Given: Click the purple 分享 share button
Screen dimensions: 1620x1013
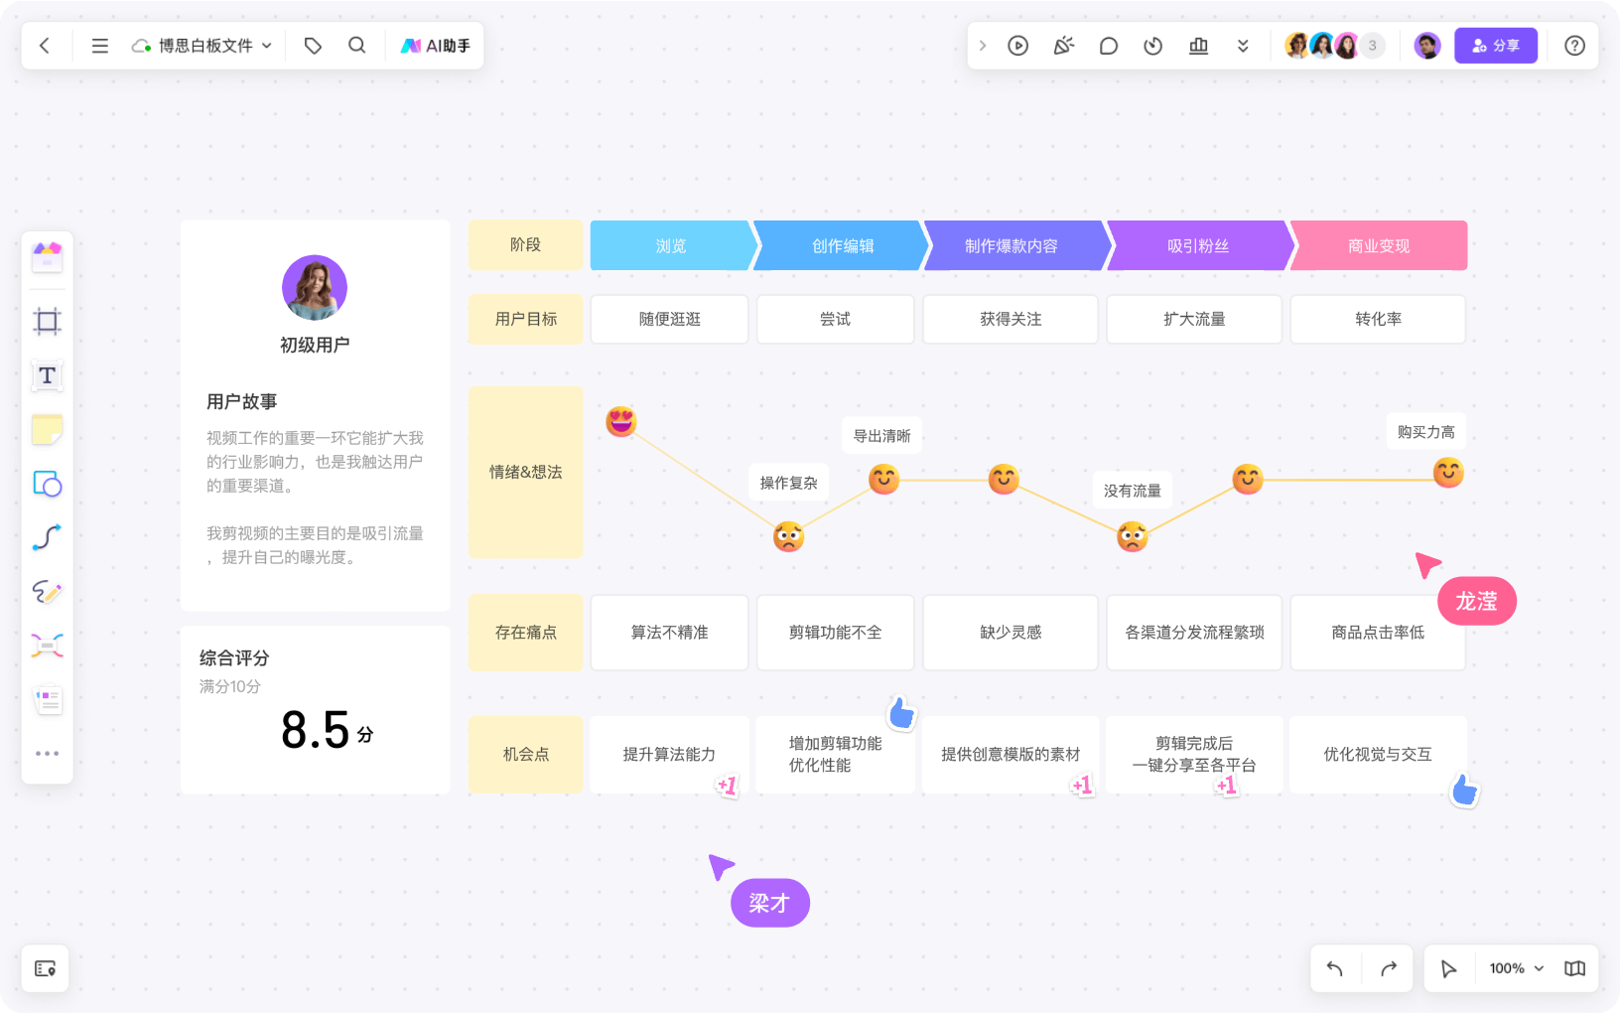Looking at the screenshot, I should click(x=1496, y=45).
